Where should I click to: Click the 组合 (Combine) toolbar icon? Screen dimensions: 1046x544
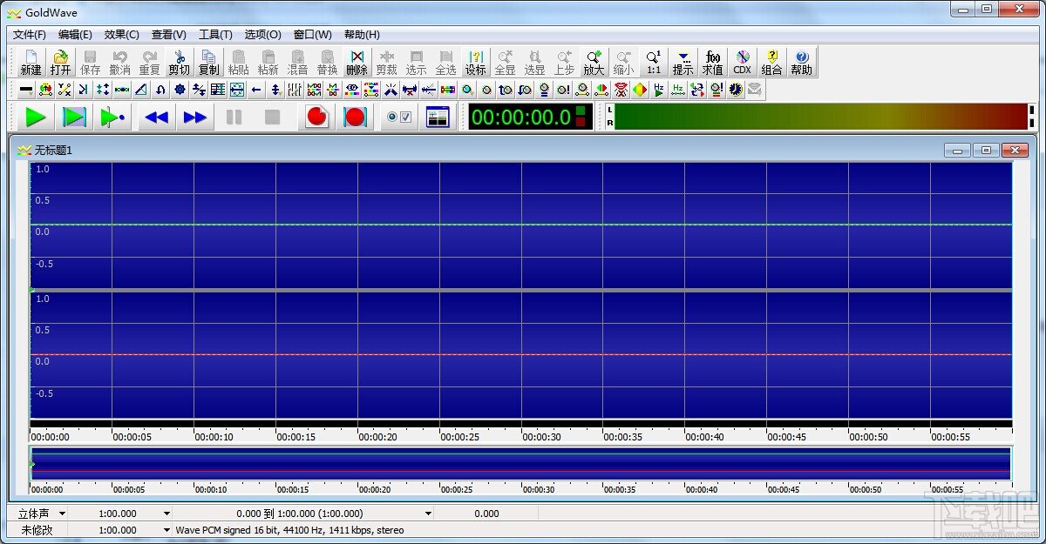pos(771,61)
